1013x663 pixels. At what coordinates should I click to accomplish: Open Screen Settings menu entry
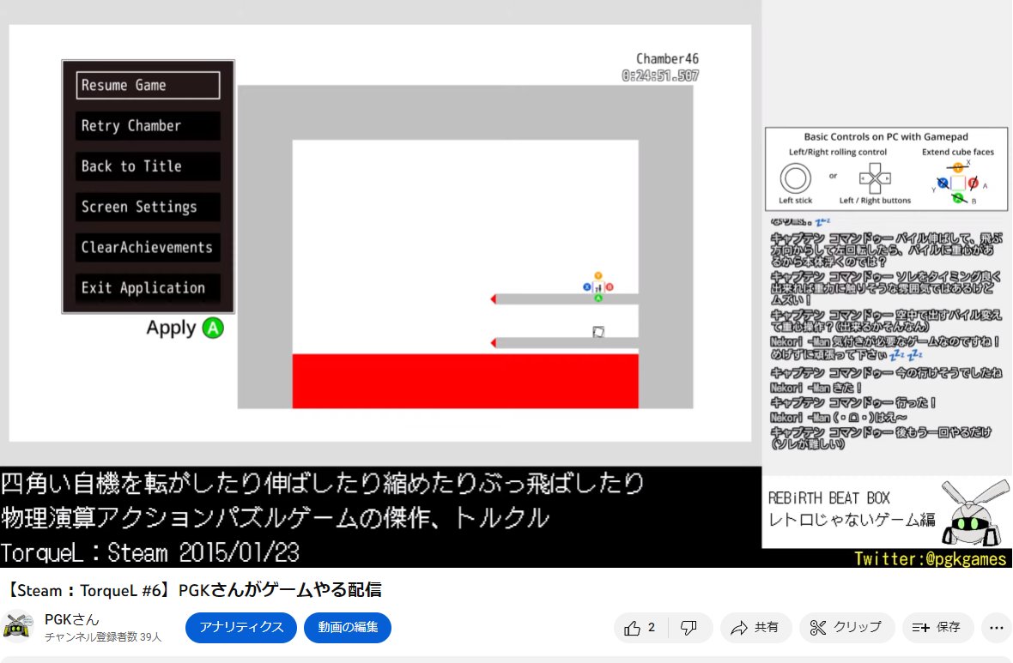pyautogui.click(x=148, y=208)
